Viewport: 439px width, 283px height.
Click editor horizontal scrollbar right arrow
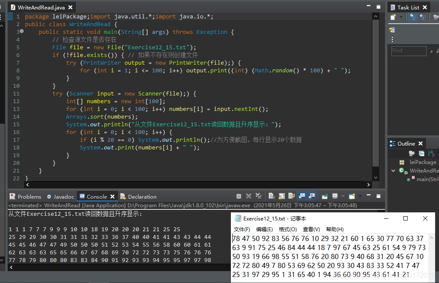[368, 185]
